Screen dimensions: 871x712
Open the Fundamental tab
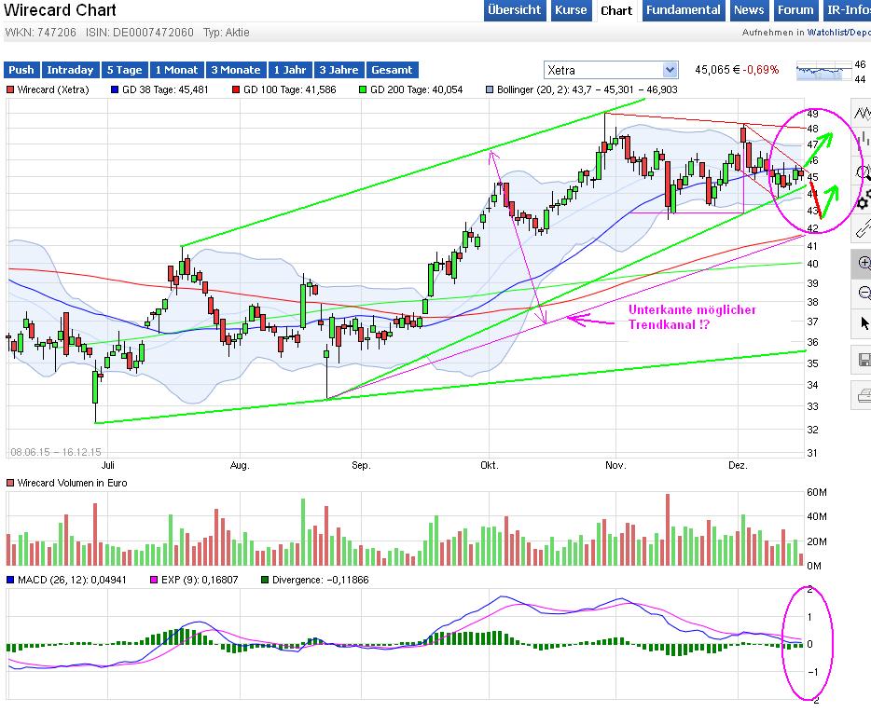[x=684, y=10]
